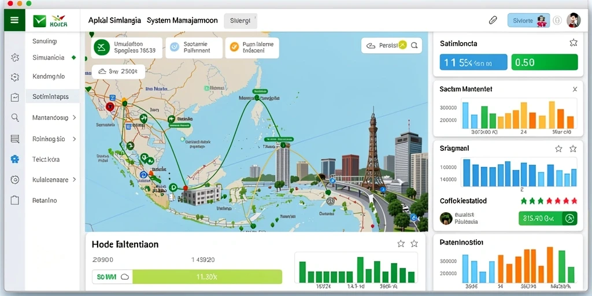This screenshot has height=296, width=592.
Task: Click yellow-green circle icon in Persisl box
Action: (402, 45)
